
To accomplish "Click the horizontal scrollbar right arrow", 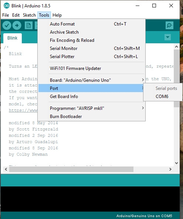I will point(170,169).
